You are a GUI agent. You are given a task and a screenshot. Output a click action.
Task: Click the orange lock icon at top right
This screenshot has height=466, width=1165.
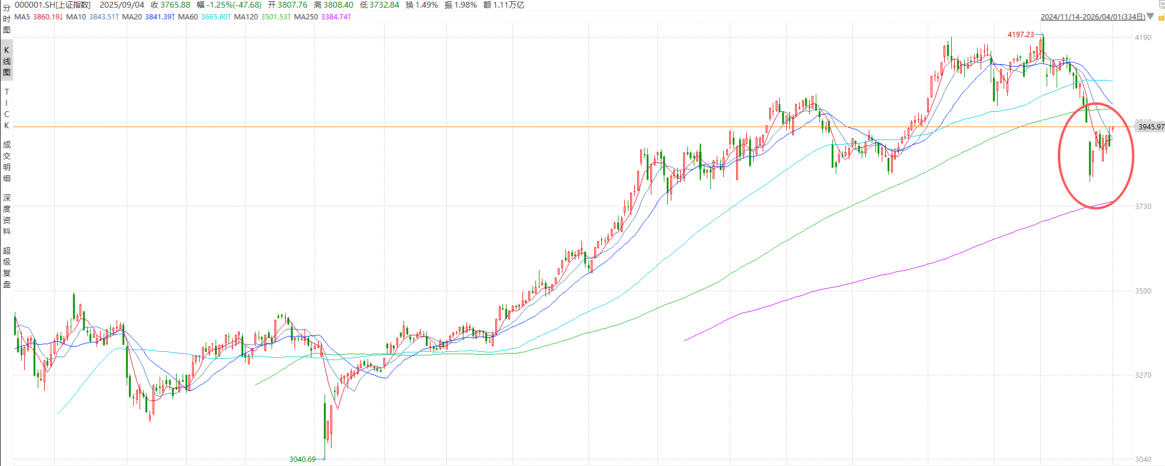1160,17
